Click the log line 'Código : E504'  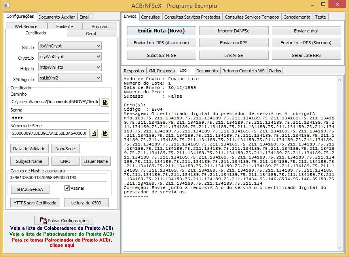[143, 110]
